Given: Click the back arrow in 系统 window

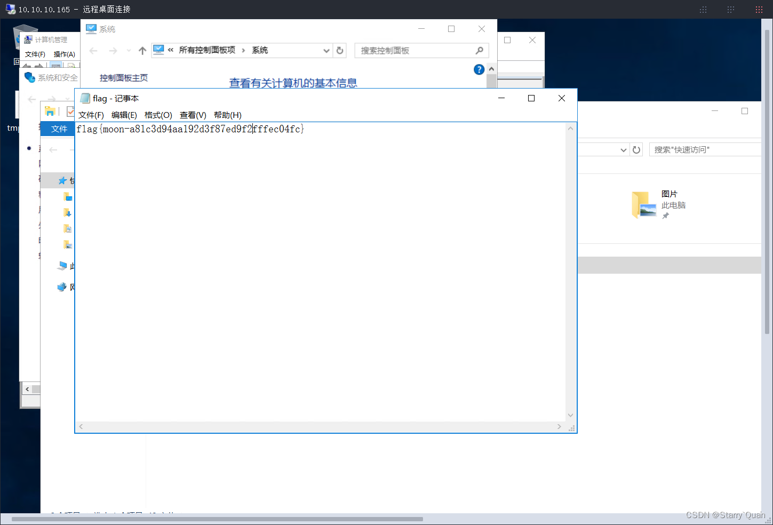Looking at the screenshot, I should click(94, 51).
